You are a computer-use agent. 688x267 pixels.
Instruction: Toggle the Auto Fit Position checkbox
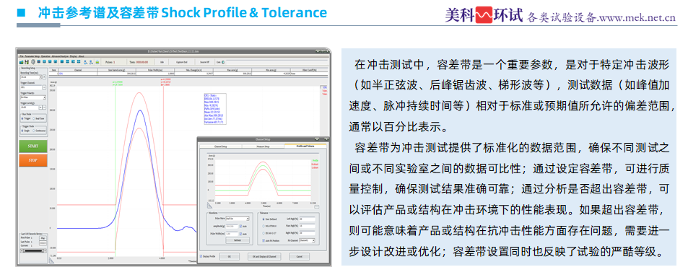coord(264,241)
